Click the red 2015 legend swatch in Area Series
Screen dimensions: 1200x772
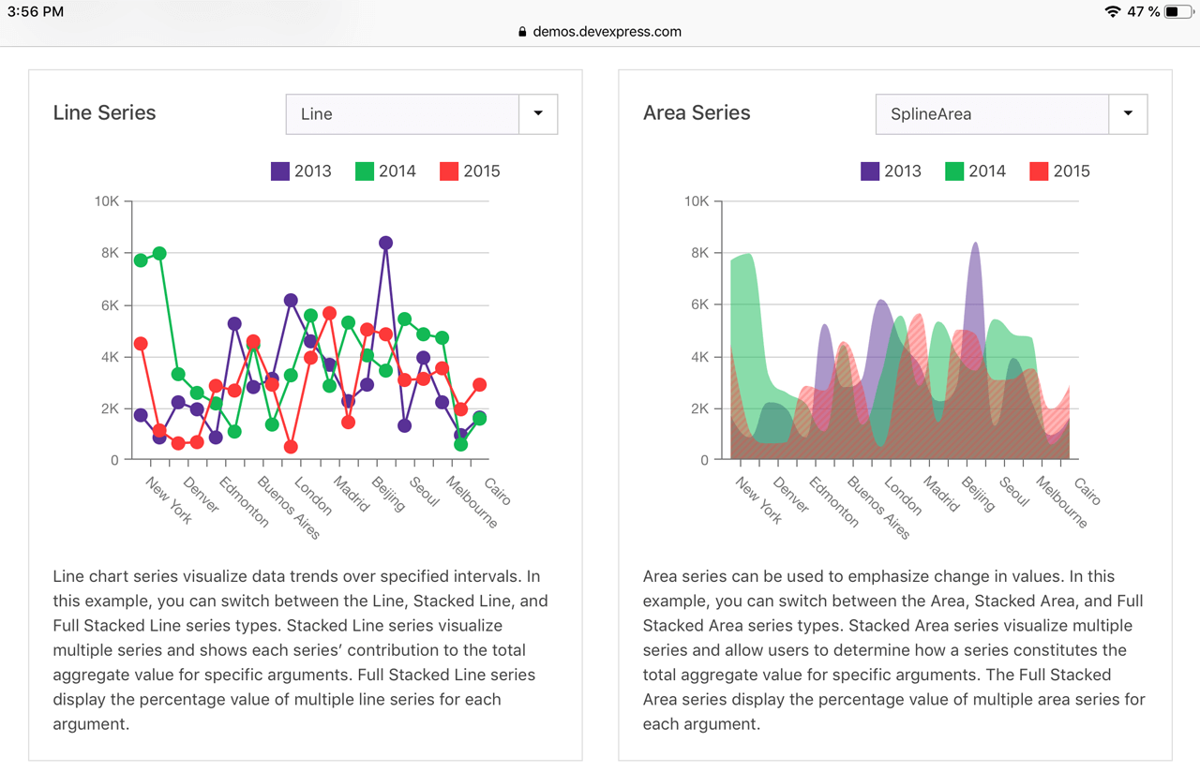[1037, 171]
